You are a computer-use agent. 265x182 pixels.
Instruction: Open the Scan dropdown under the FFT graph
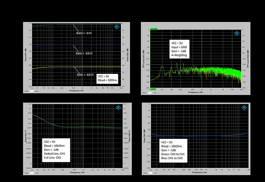(151, 93)
